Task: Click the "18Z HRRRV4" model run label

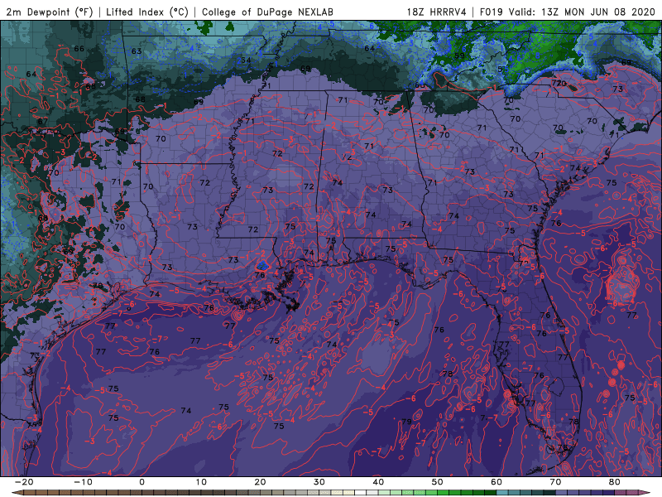Action: click(436, 12)
